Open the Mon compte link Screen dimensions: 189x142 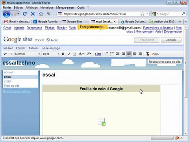(x=144, y=32)
